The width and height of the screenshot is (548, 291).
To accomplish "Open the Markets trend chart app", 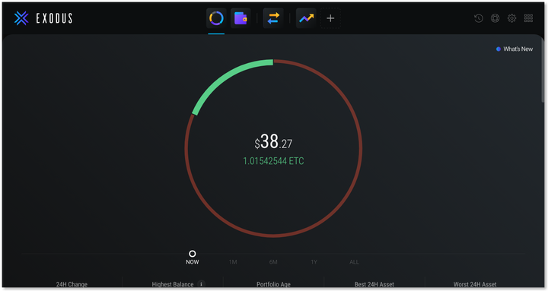I will click(x=306, y=18).
